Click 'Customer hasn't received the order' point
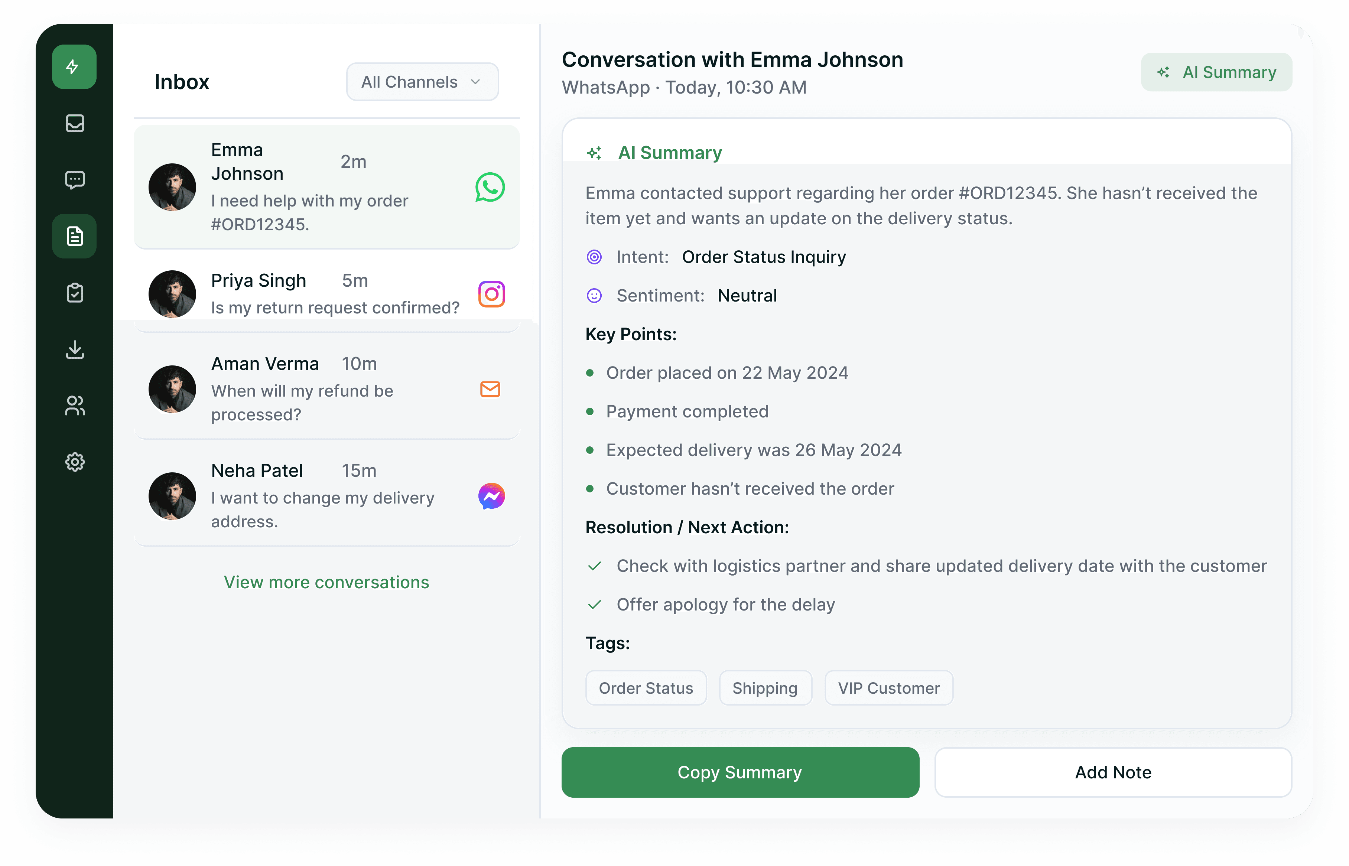1349x866 pixels. click(750, 489)
